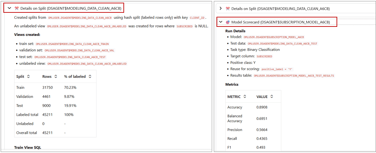Select unlabeled view name in Views created bullet
The image size is (376, 153).
click(x=87, y=64)
